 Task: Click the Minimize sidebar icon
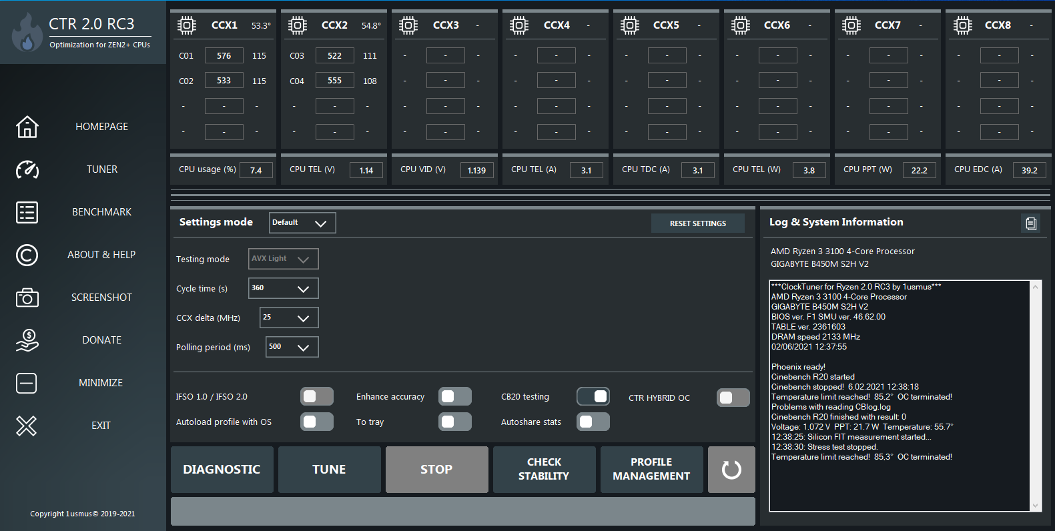click(x=27, y=383)
